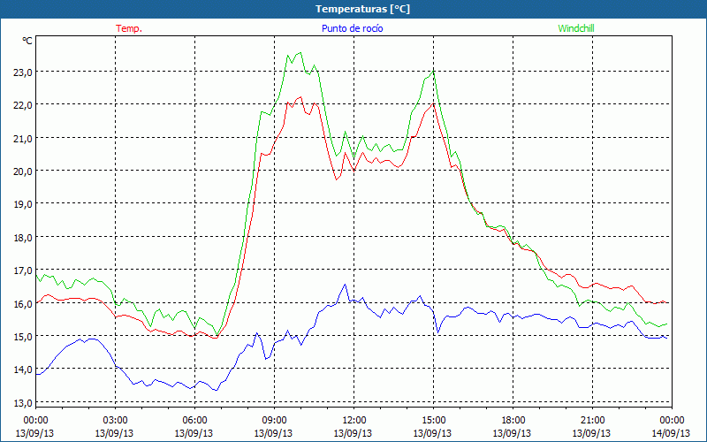707x442 pixels.
Task: Click the °C axis unit label
Action: click(x=27, y=41)
